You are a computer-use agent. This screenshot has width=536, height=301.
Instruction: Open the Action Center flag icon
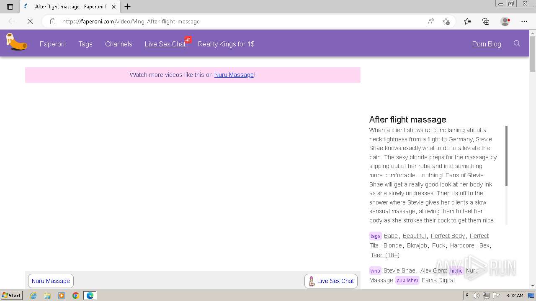pos(496,296)
